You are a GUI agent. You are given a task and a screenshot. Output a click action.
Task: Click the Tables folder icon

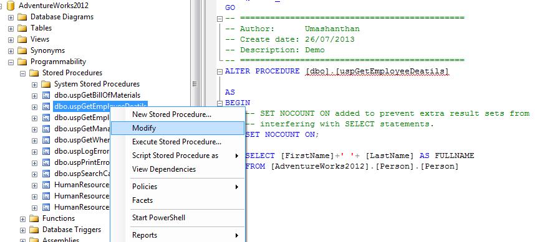[x=22, y=28]
